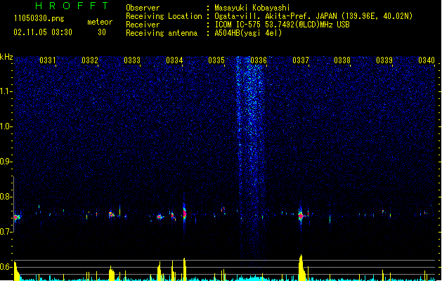Click the meteor count value 30
Screen dimensions: 442x281
click(102, 32)
